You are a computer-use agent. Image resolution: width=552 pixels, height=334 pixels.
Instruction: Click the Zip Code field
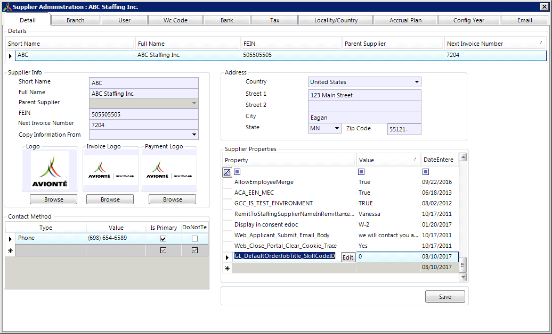click(404, 129)
